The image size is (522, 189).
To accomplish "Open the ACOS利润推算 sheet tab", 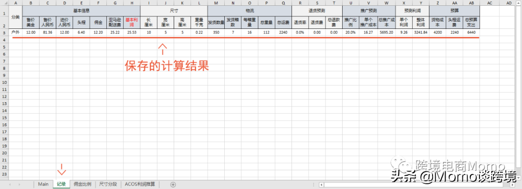I will tap(140, 184).
